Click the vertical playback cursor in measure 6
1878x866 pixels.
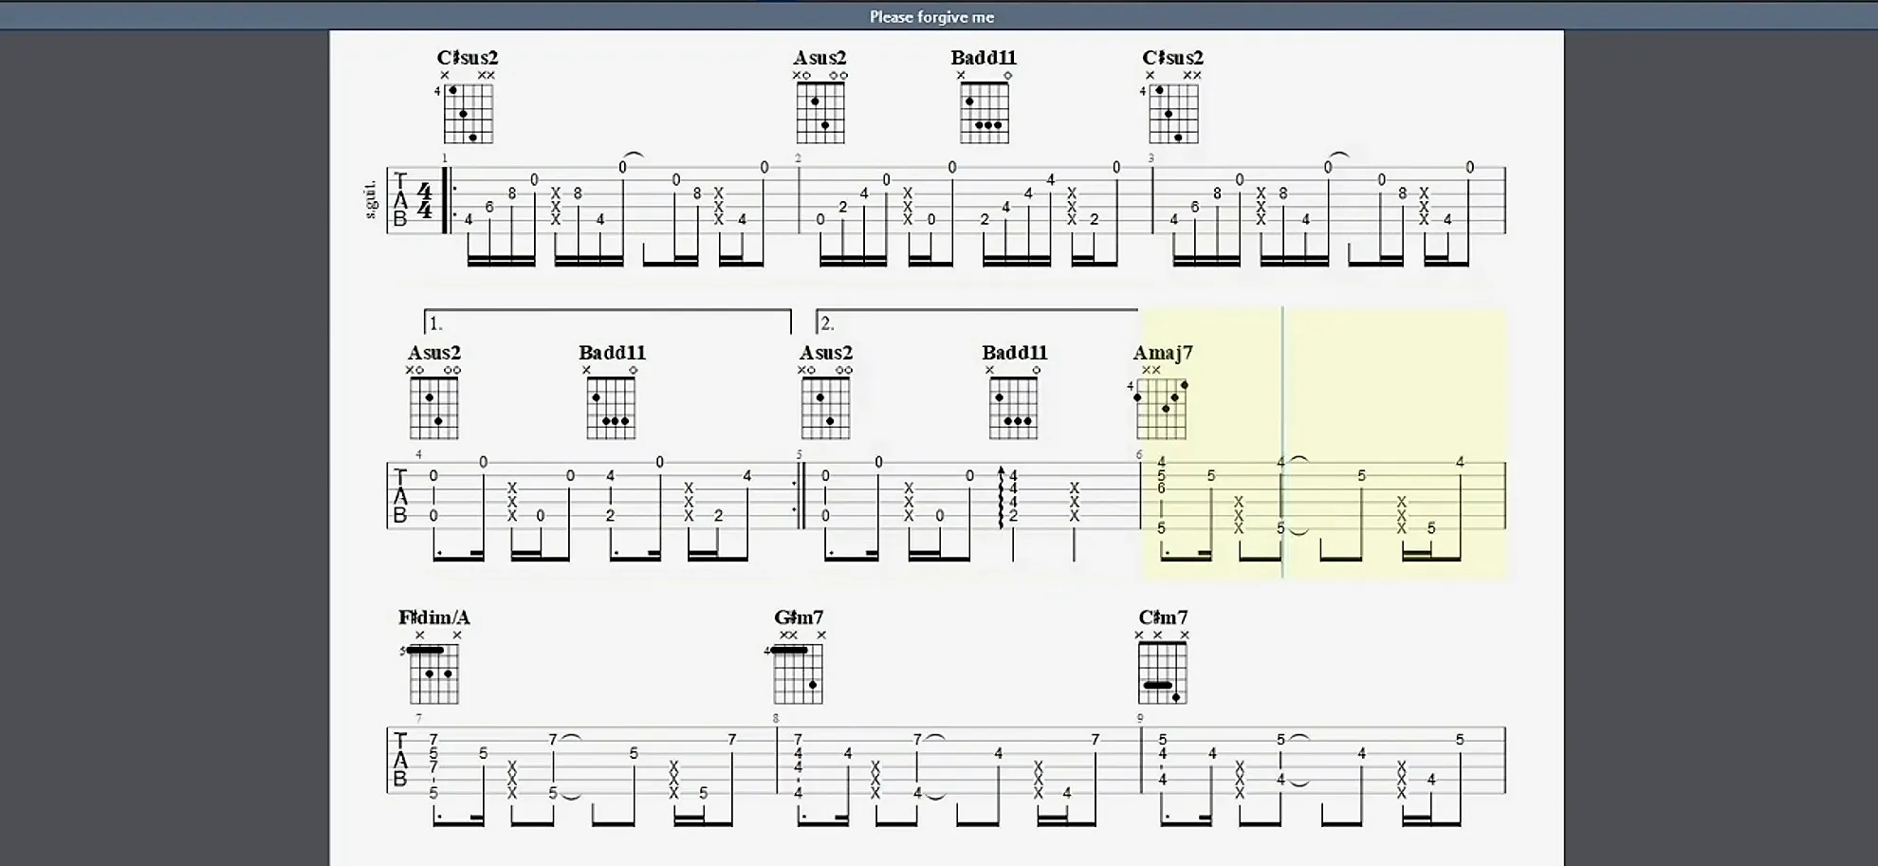(1282, 441)
